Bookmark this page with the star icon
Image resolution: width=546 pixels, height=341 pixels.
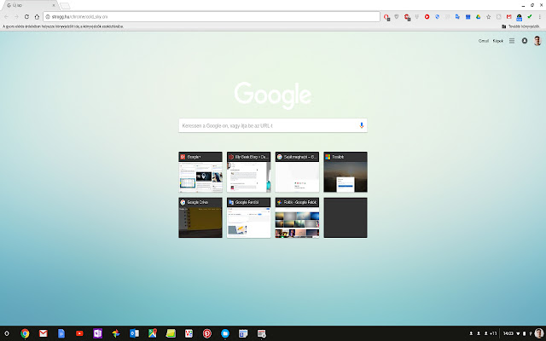[x=489, y=17]
